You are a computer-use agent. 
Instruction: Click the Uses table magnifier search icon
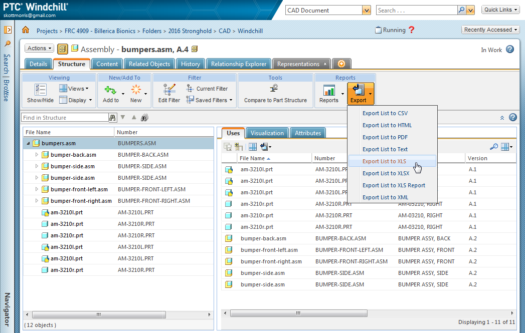[494, 146]
